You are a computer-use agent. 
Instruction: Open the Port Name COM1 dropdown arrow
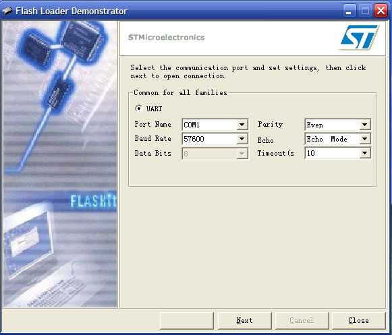coord(242,125)
